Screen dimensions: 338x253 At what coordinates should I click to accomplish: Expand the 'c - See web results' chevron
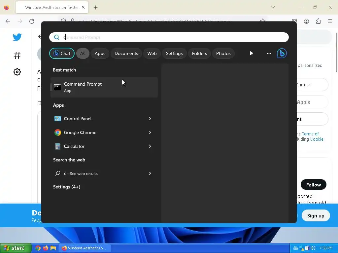pos(150,173)
